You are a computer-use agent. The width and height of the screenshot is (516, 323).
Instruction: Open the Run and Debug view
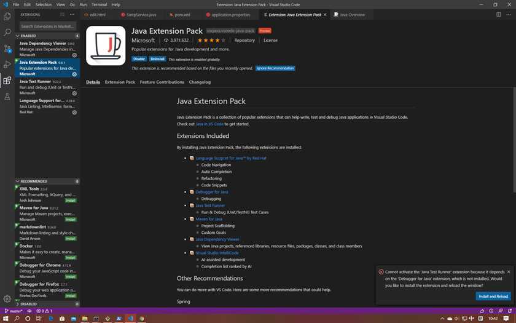pyautogui.click(x=7, y=65)
